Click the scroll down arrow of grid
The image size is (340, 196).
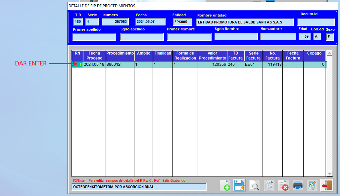(x=330, y=174)
